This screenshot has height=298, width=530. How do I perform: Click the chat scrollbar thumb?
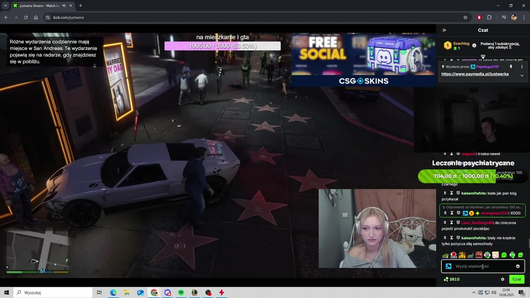tap(528, 244)
